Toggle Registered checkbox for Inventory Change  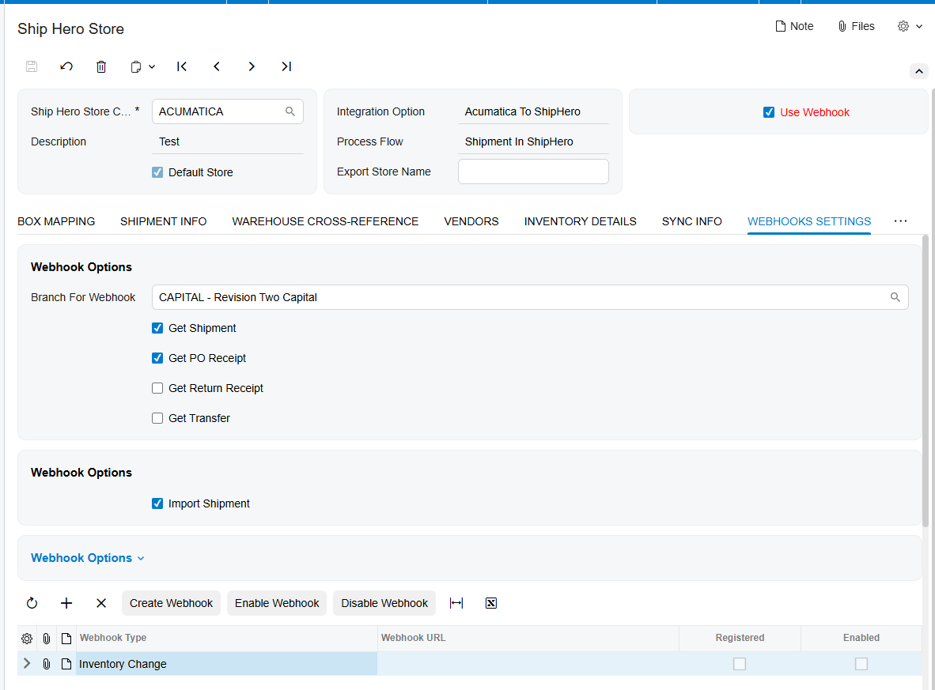[740, 664]
